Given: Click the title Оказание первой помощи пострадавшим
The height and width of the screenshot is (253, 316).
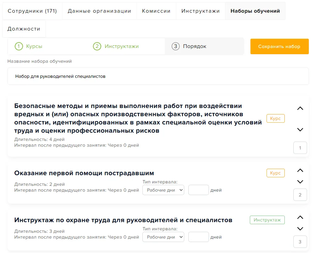Looking at the screenshot, I should [84, 173].
